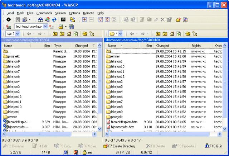Viewport: 229px width, 156px height.
Task: Open the Files menu
Action: pyautogui.click(x=30, y=13)
